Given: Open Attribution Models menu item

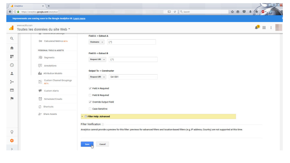Looking at the screenshot, I should pos(53,73).
